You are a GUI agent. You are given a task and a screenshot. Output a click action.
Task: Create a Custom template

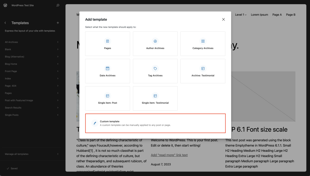tap(155, 123)
